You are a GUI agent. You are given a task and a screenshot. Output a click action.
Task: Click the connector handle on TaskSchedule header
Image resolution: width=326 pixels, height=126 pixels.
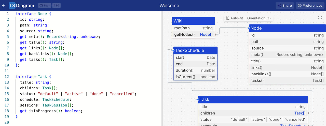coord(173,50)
